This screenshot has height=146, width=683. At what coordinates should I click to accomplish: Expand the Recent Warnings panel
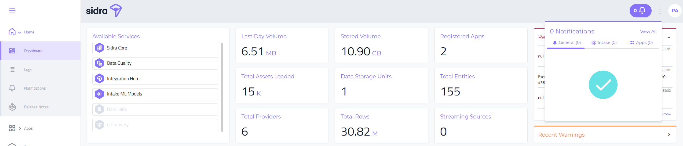(669, 135)
